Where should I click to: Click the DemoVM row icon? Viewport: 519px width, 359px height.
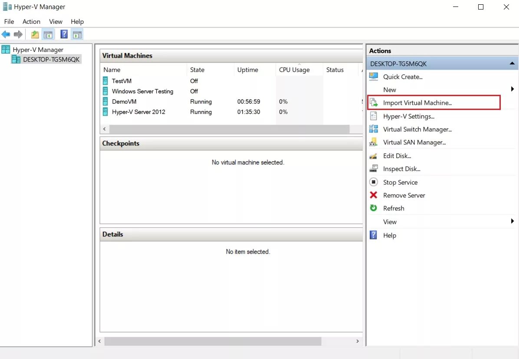tap(105, 101)
